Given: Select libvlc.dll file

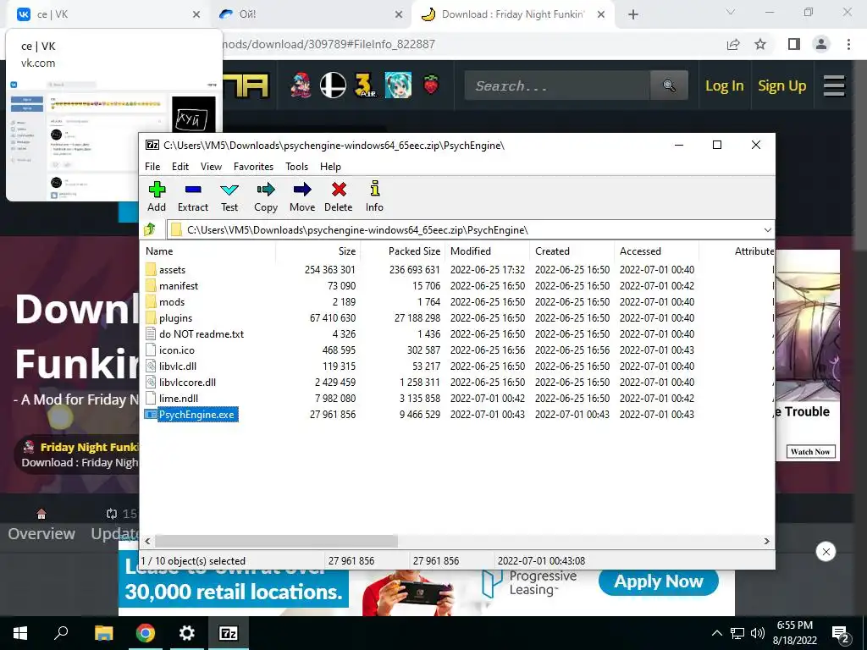Looking at the screenshot, I should pyautogui.click(x=178, y=366).
